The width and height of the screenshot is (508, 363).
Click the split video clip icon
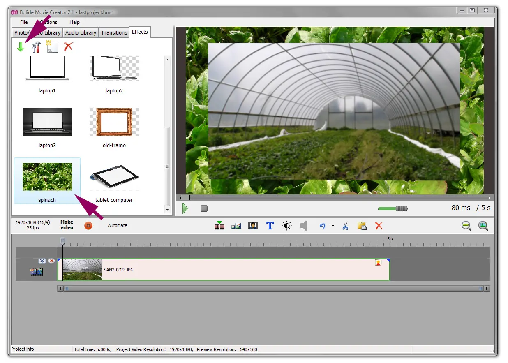[x=219, y=225]
